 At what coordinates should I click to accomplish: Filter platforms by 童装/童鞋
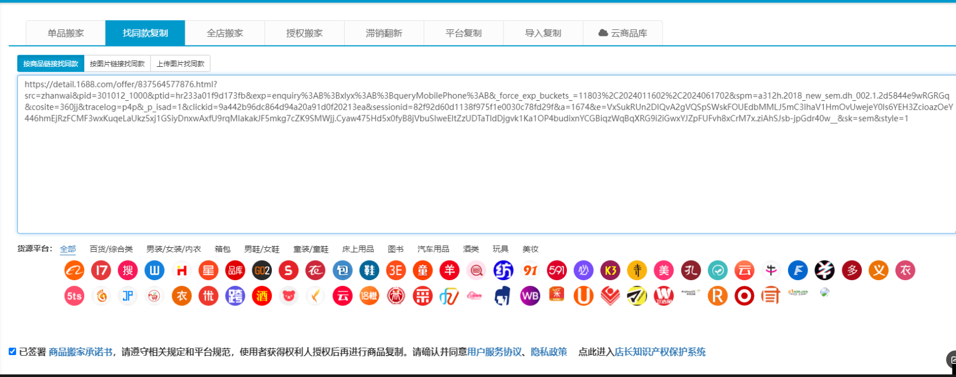click(x=311, y=249)
